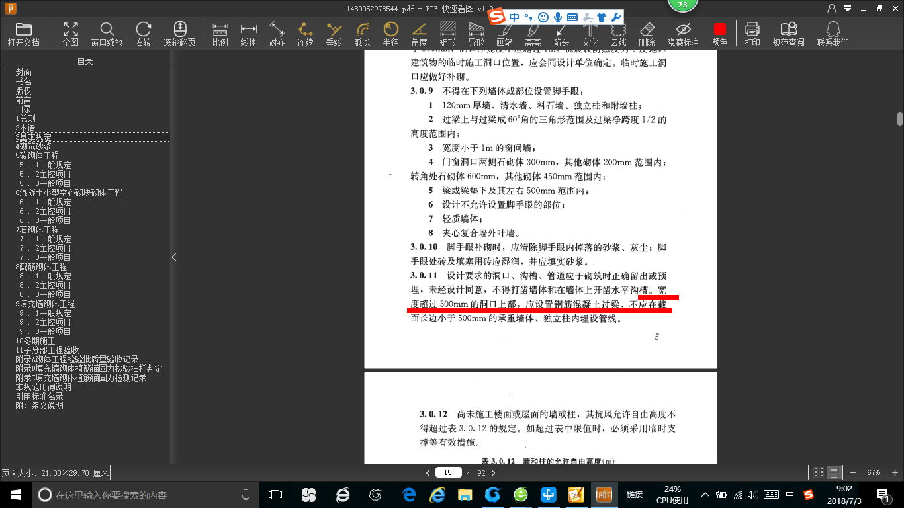Open 封面 in the contents tree

click(x=24, y=72)
